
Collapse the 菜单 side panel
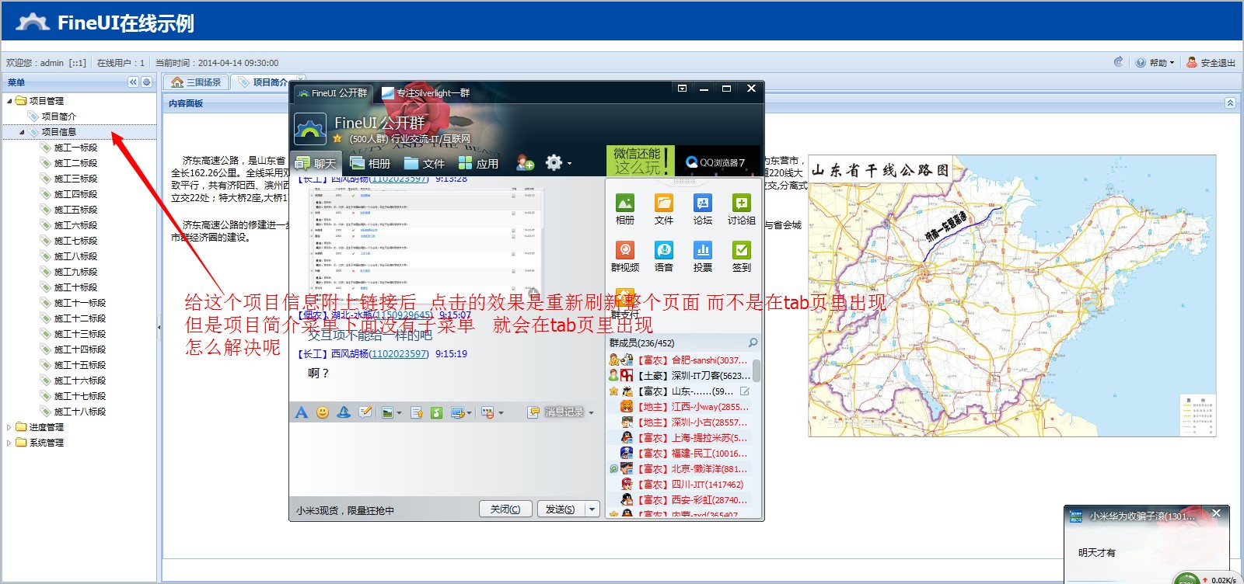tap(133, 82)
